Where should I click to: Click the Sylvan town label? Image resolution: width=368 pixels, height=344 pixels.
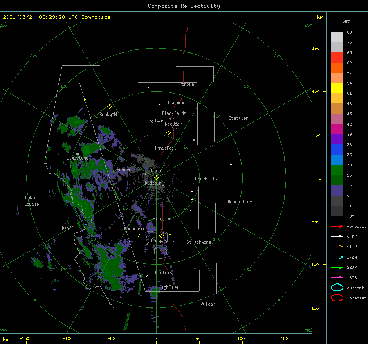pos(157,121)
